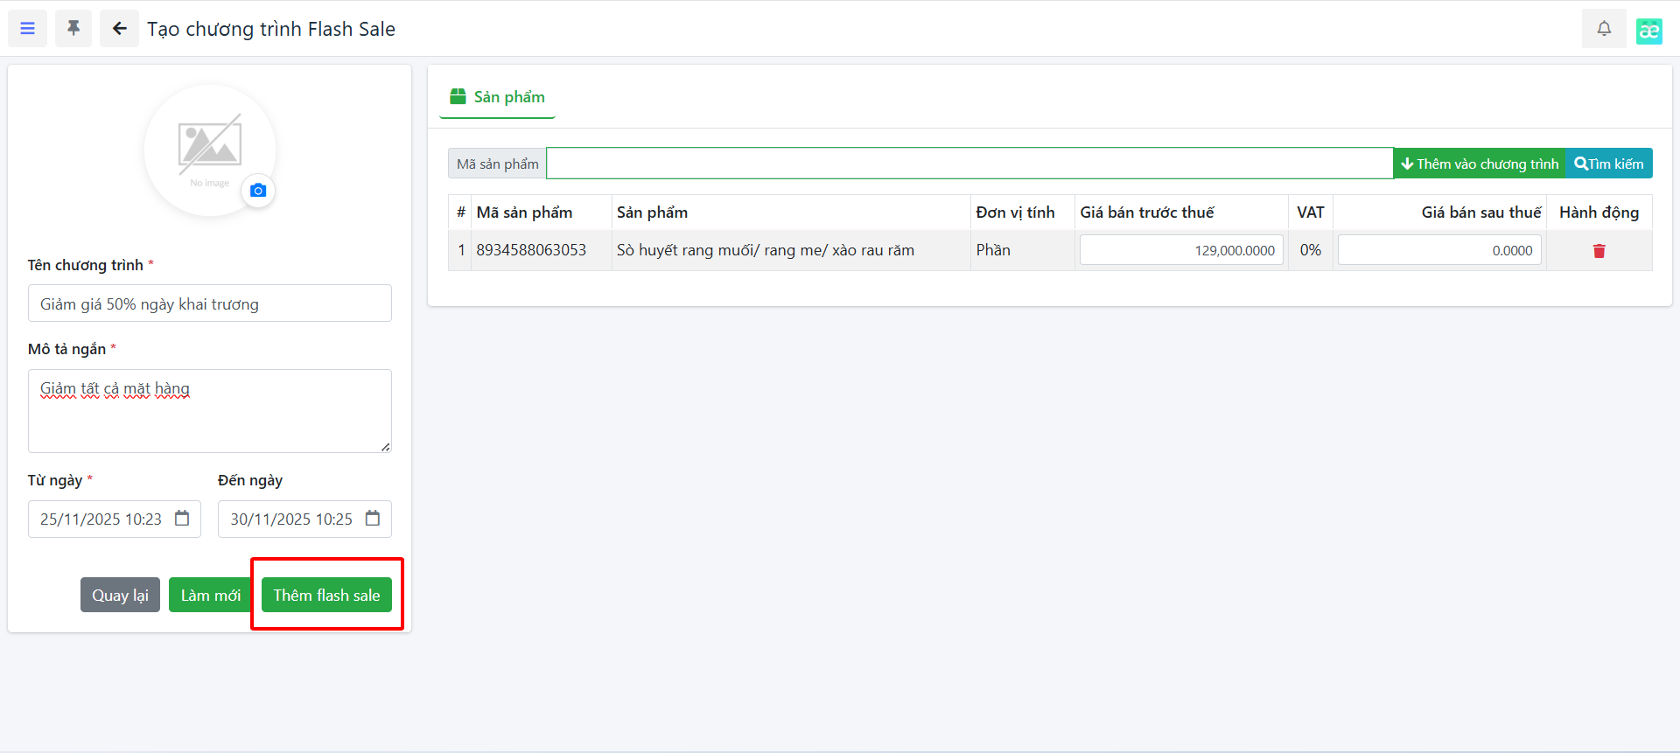Edit the Giá bán trước thuế value
The height and width of the screenshot is (753, 1680).
coord(1180,250)
